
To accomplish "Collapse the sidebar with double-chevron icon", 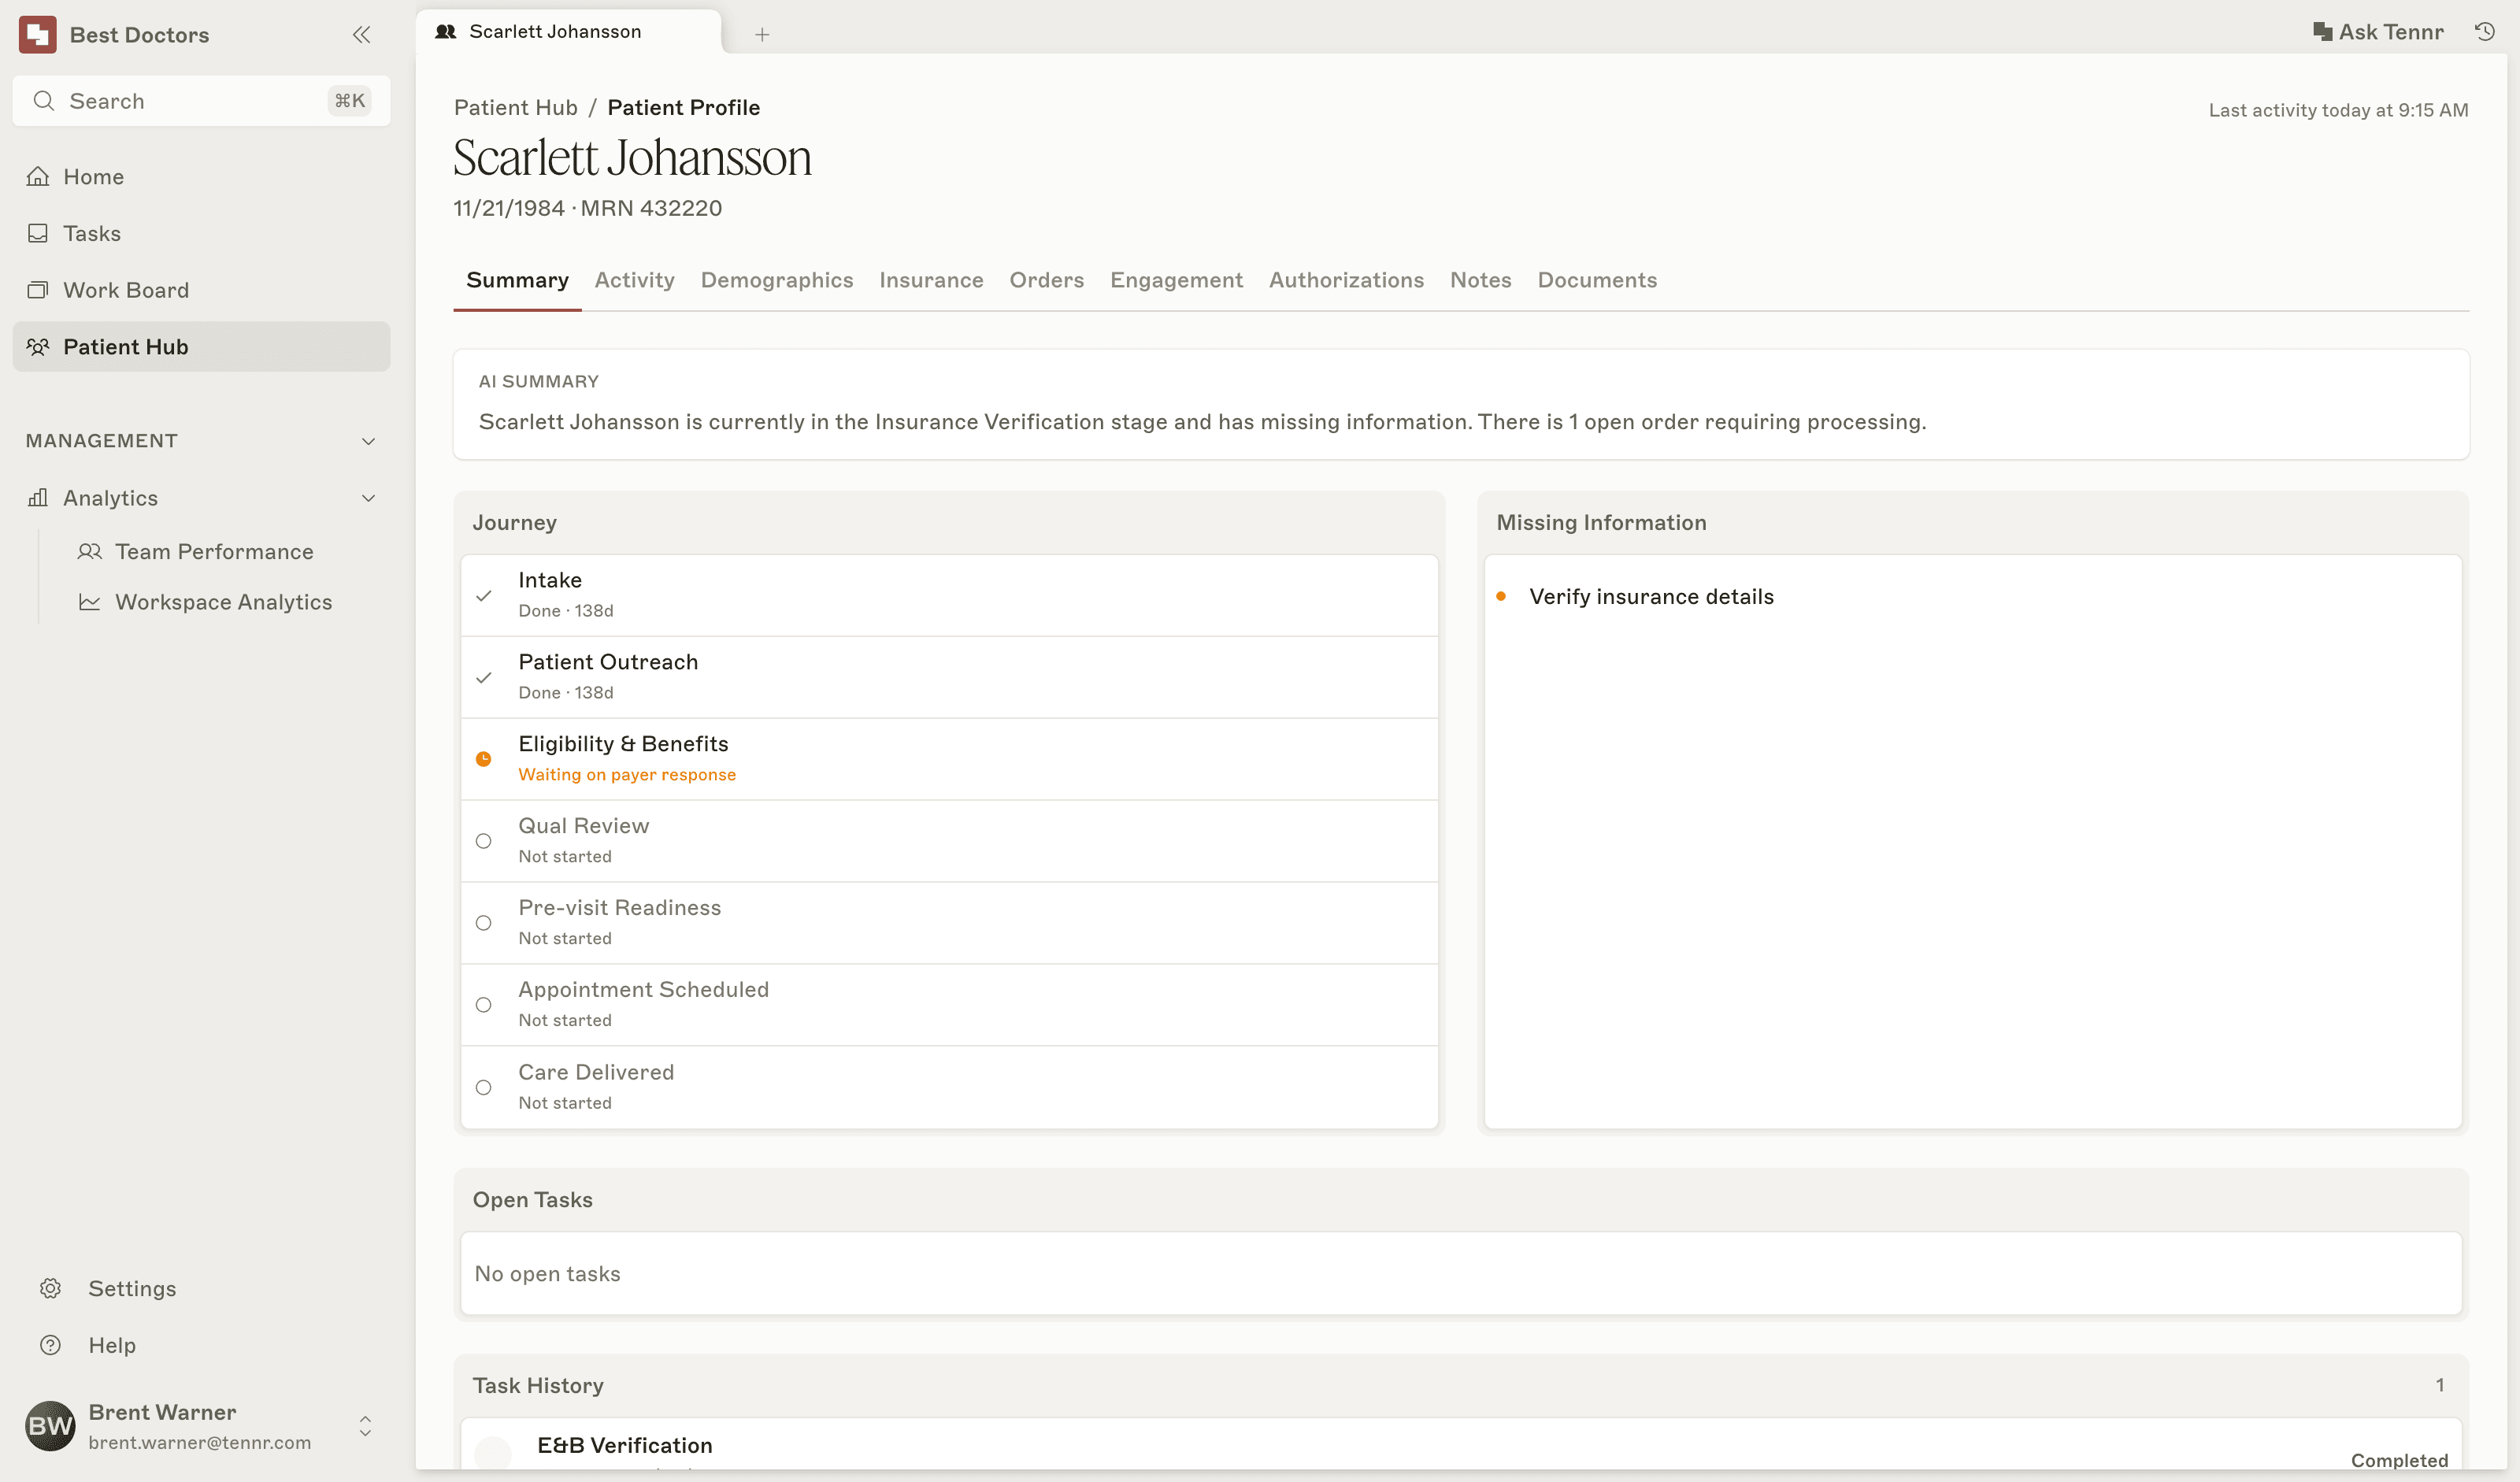I will coord(361,35).
